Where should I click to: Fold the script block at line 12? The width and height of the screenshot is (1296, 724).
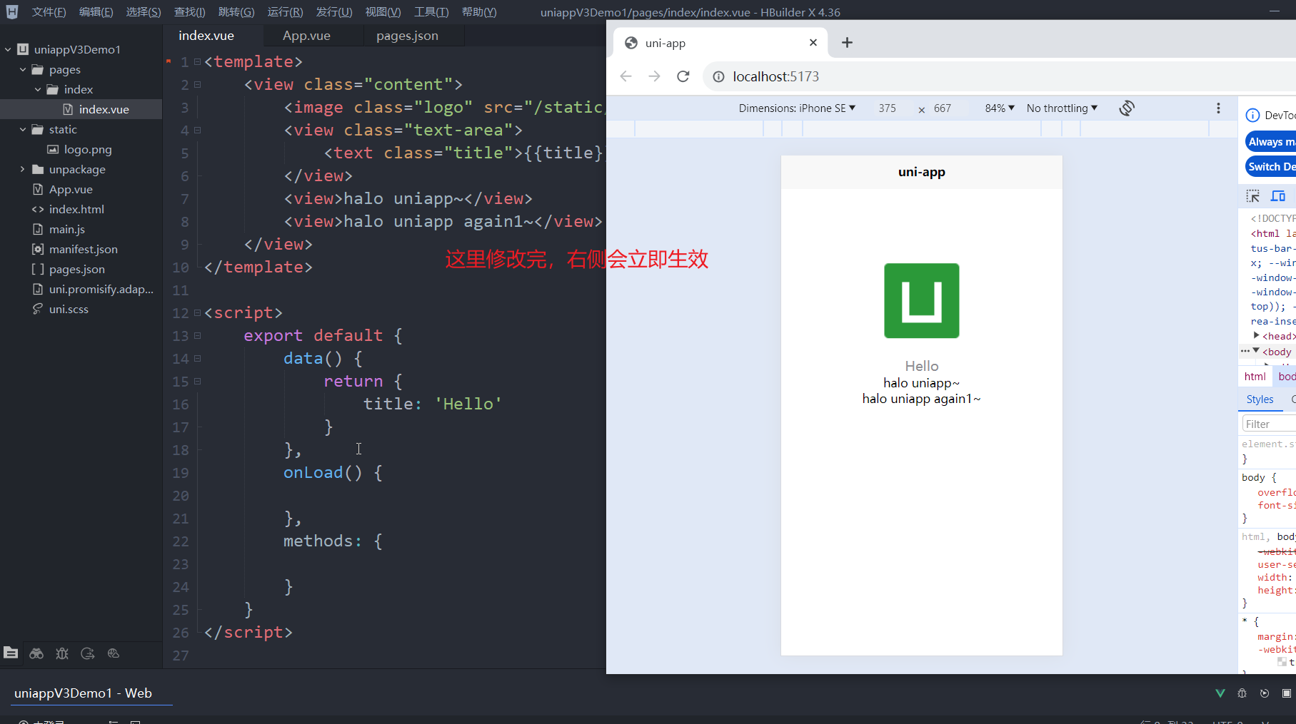[197, 313]
